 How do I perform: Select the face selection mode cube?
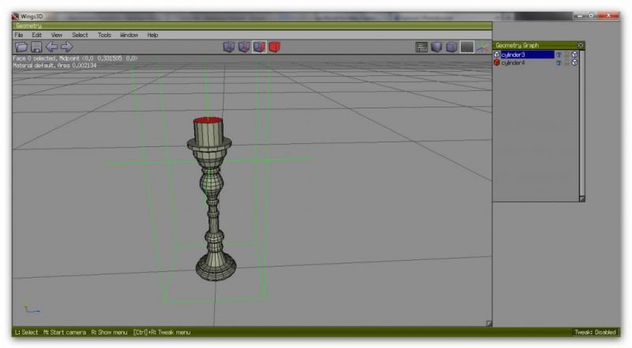point(258,47)
